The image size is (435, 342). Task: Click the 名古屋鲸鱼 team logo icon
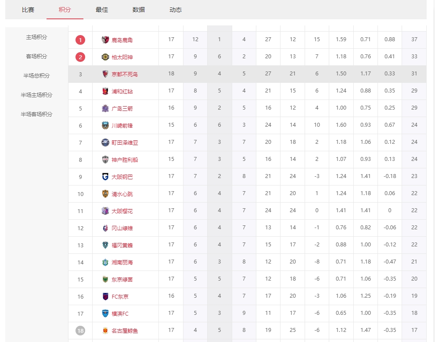click(x=105, y=331)
